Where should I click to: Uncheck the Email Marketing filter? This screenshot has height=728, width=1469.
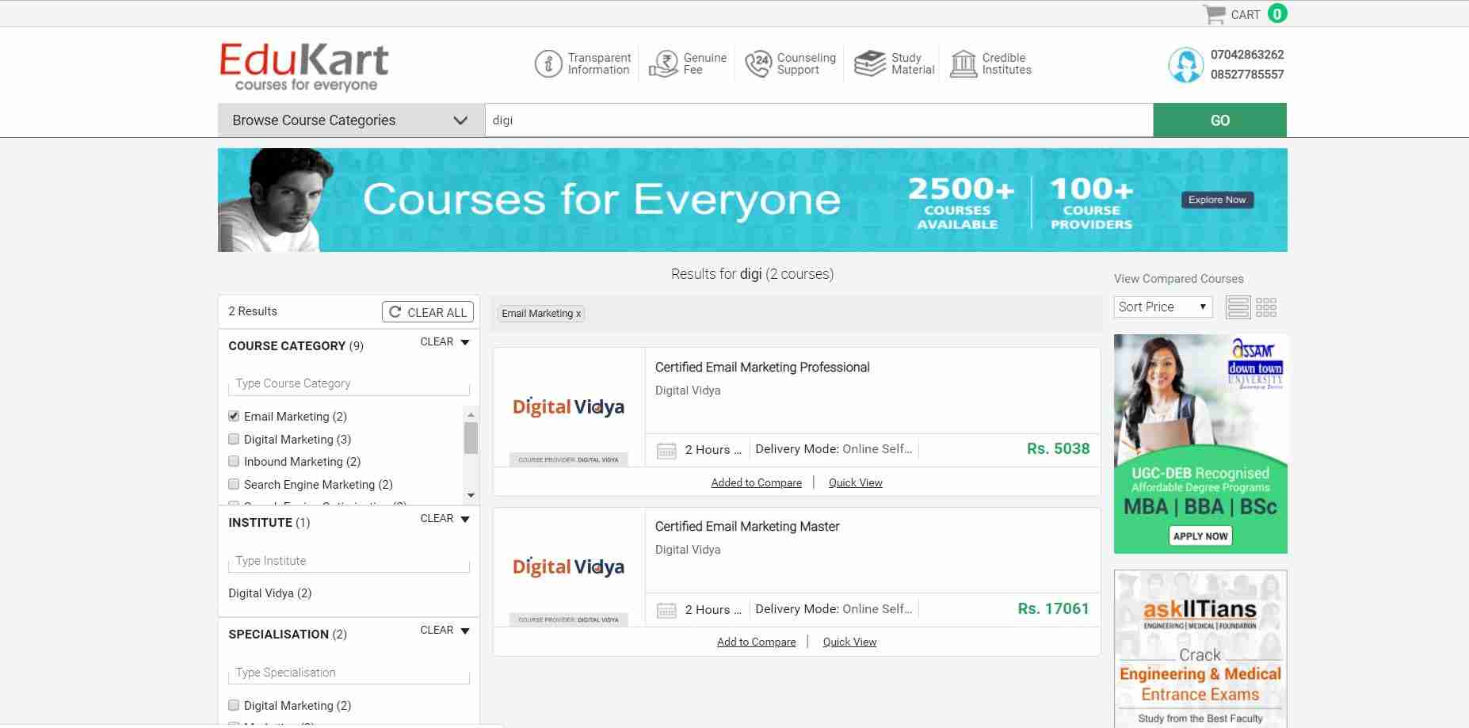[x=233, y=415]
